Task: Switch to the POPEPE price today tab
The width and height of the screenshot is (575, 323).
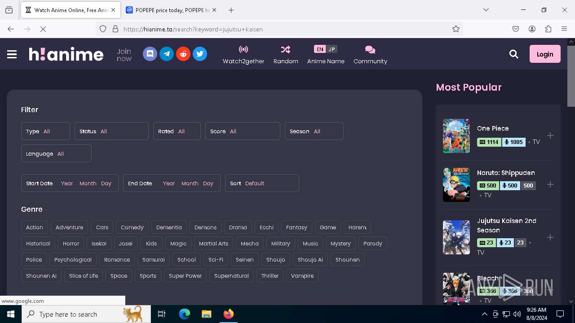Action: (172, 10)
